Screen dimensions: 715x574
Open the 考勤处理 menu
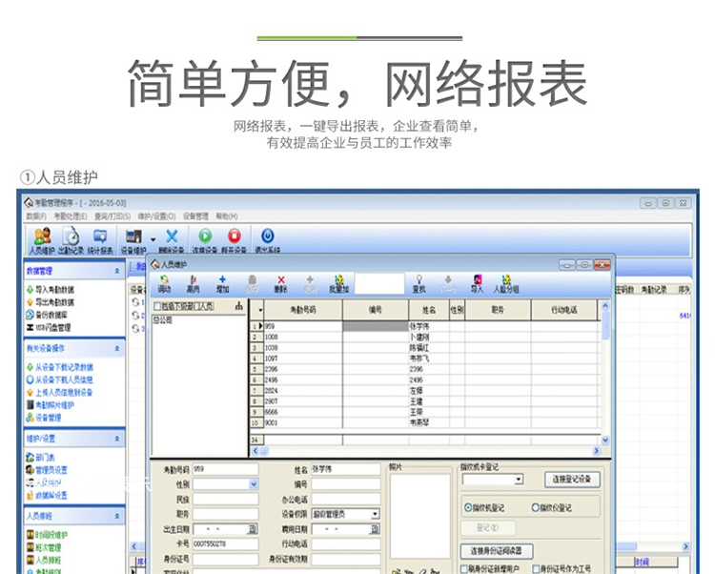click(70, 216)
